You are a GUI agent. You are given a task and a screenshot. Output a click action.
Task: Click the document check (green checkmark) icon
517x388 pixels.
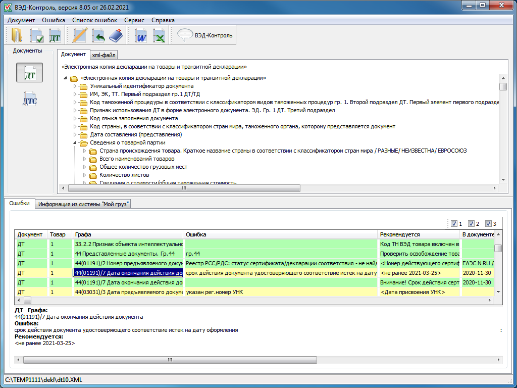(36, 35)
